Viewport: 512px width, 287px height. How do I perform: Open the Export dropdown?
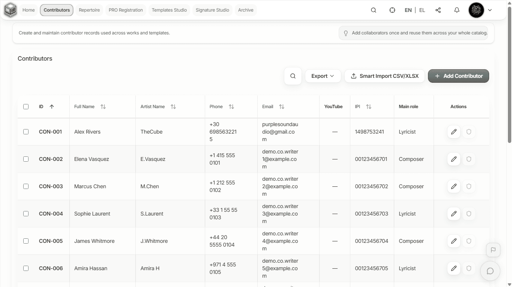click(323, 76)
